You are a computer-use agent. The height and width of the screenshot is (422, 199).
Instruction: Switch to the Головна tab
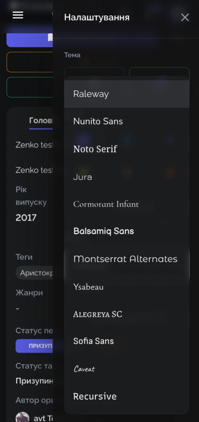coord(40,120)
